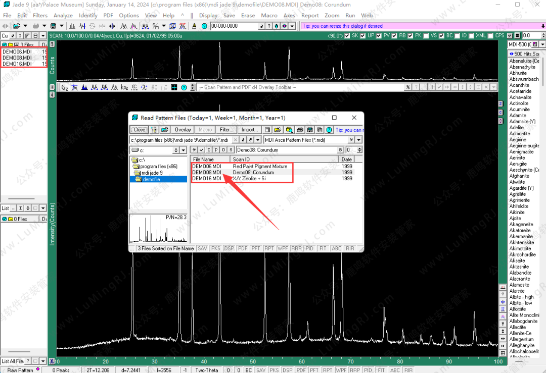546x373 pixels.
Task: Uncheck the BC checkbox
Action: tap(442, 36)
